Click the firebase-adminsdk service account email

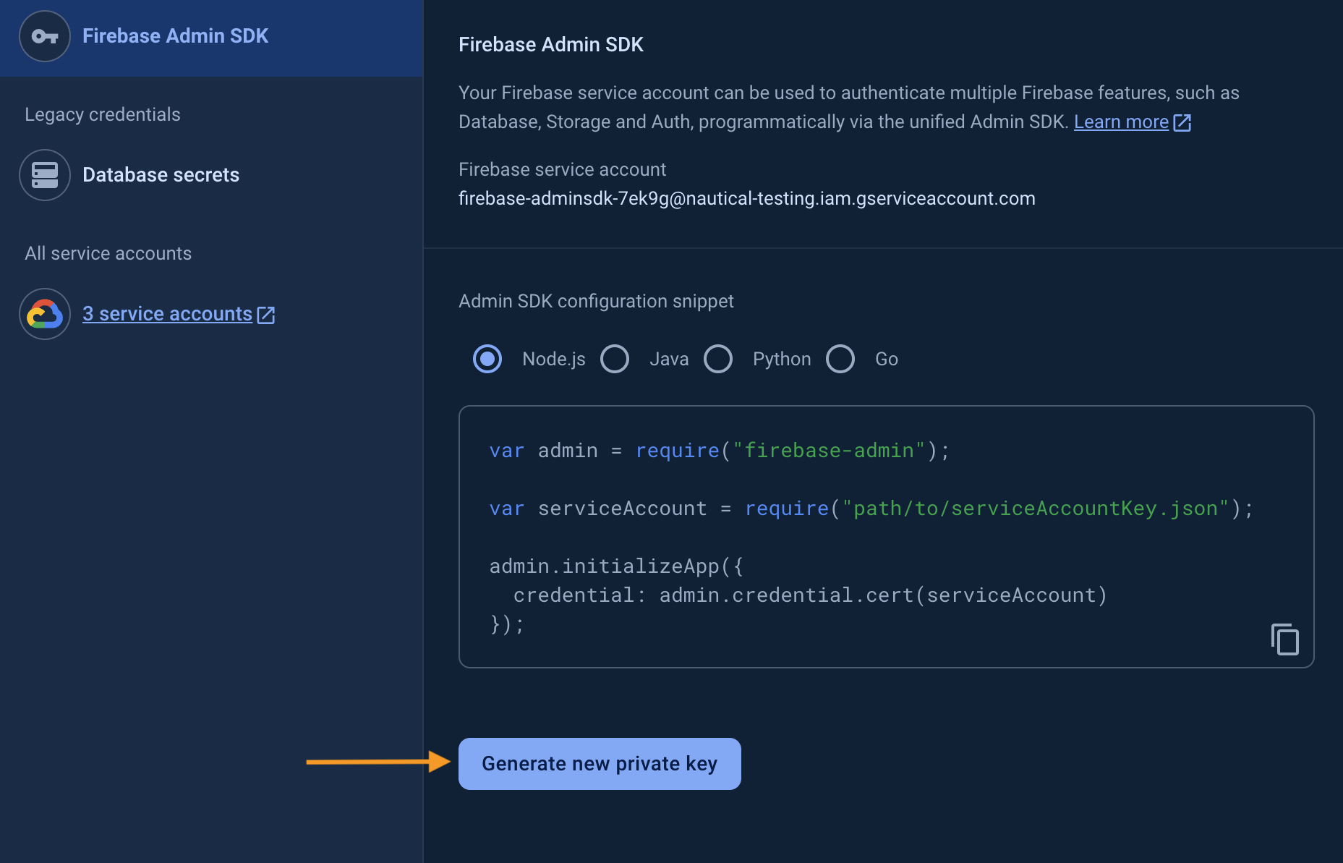click(746, 198)
